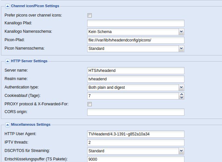Collapse the Channel icon/Picon Settings section
This screenshot has height=162, width=222.
pyautogui.click(x=7, y=6)
